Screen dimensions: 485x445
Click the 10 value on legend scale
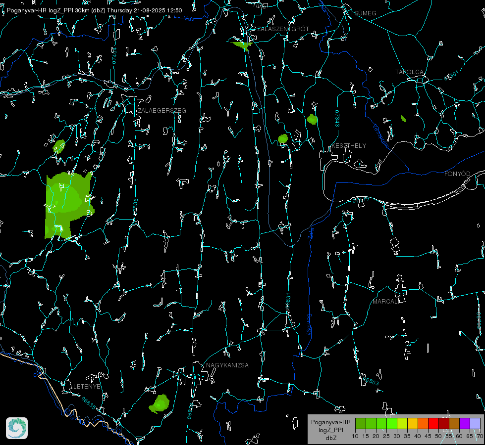coord(355,436)
